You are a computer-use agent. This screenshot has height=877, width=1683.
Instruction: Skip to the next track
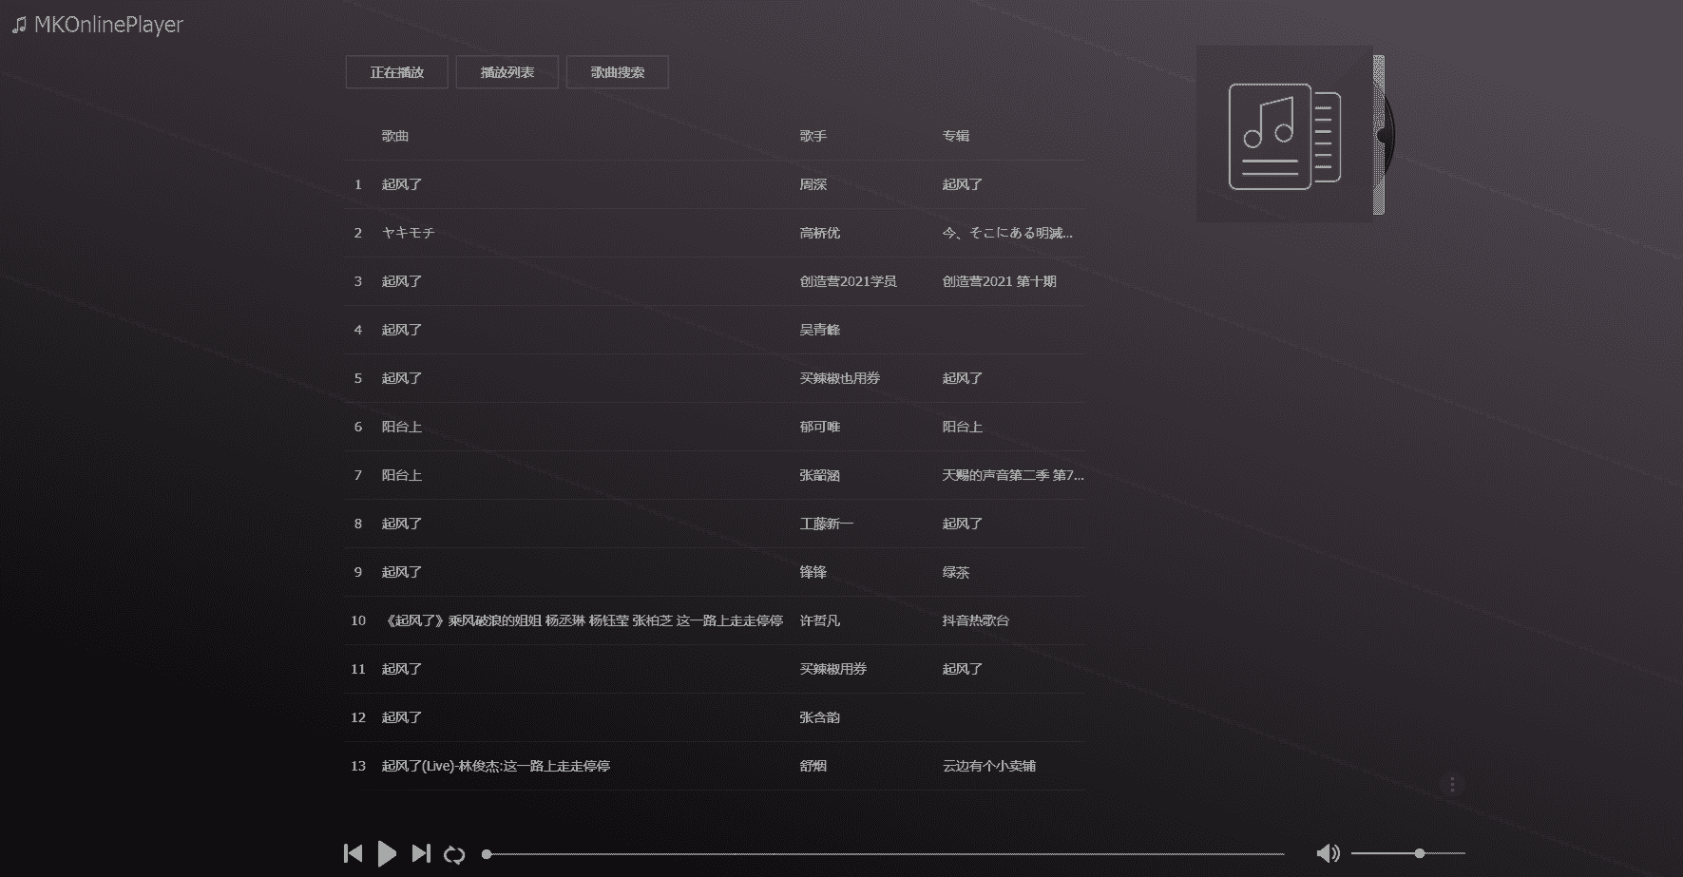[421, 853]
